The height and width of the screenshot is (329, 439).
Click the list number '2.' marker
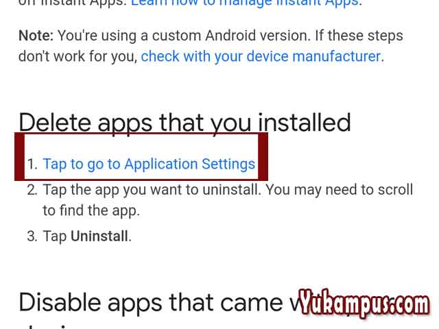[32, 191]
